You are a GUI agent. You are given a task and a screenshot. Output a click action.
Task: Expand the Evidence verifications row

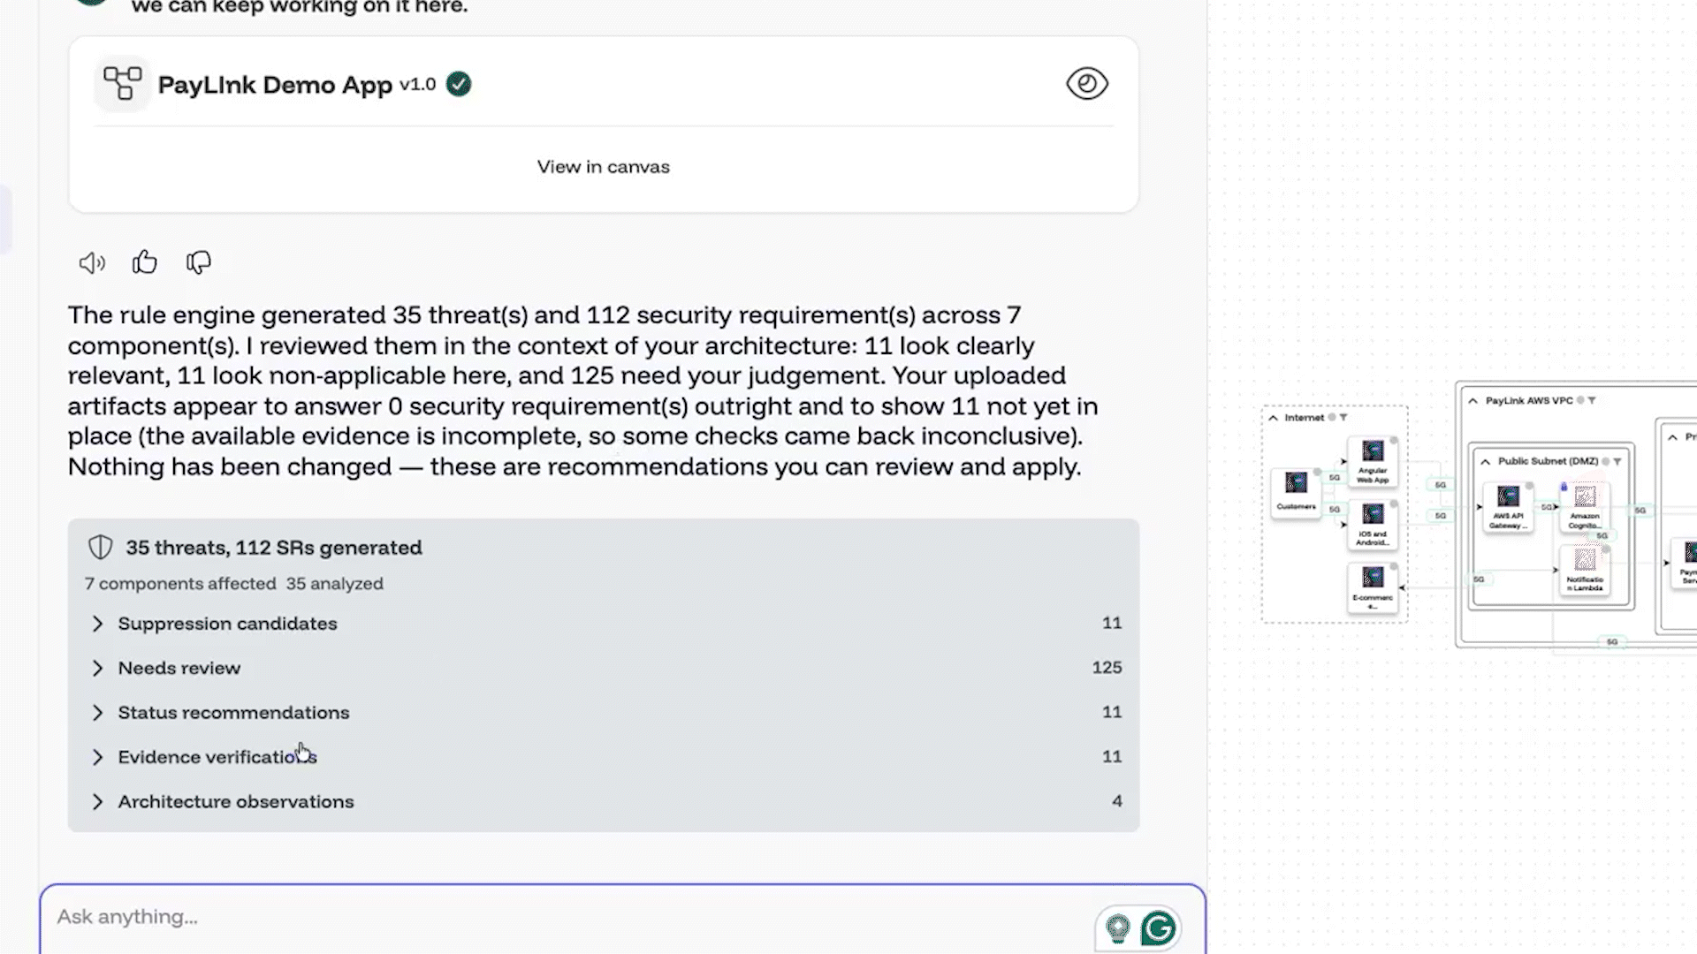(604, 757)
